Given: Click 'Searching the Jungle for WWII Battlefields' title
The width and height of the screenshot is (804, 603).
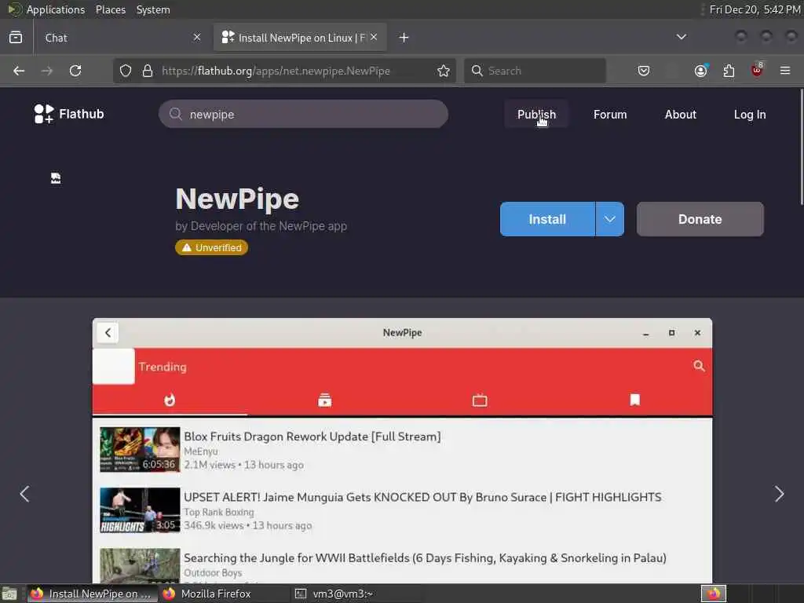Looking at the screenshot, I should pyautogui.click(x=425, y=558).
